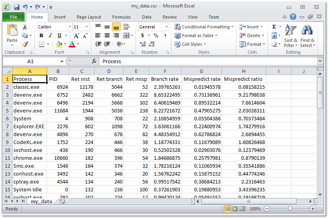
Task: Click the AutoSum sigma icon
Action: pos(274,26)
